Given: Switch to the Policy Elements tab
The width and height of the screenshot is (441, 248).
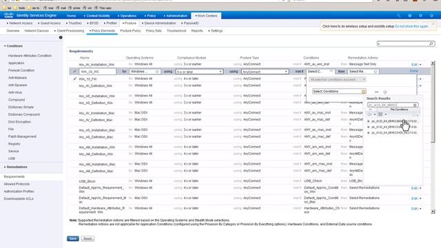Looking at the screenshot, I should click(102, 30).
